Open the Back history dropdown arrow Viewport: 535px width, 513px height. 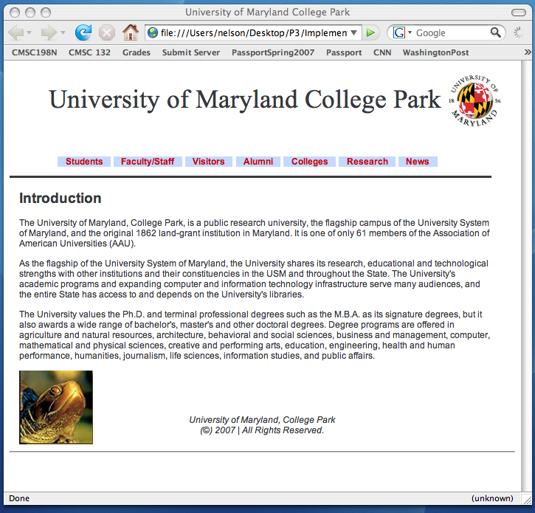coord(29,32)
